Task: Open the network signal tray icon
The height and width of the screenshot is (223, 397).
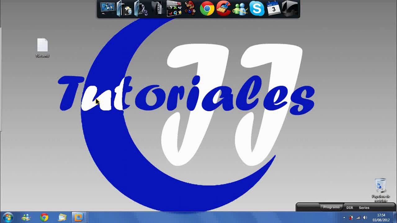Action: tap(358, 218)
